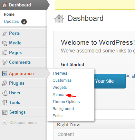This screenshot has height=140, width=135.
Task: Select Background in Appearance submenu
Action: (63, 109)
